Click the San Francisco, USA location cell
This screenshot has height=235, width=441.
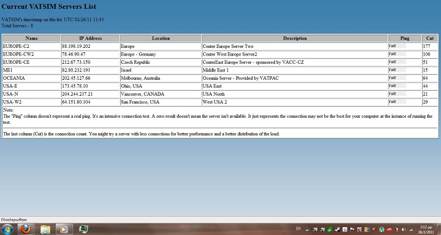click(161, 102)
